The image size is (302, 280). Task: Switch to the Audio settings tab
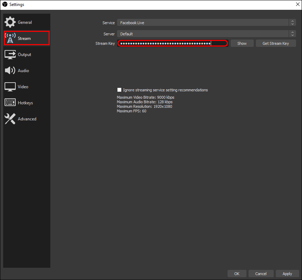click(27, 71)
